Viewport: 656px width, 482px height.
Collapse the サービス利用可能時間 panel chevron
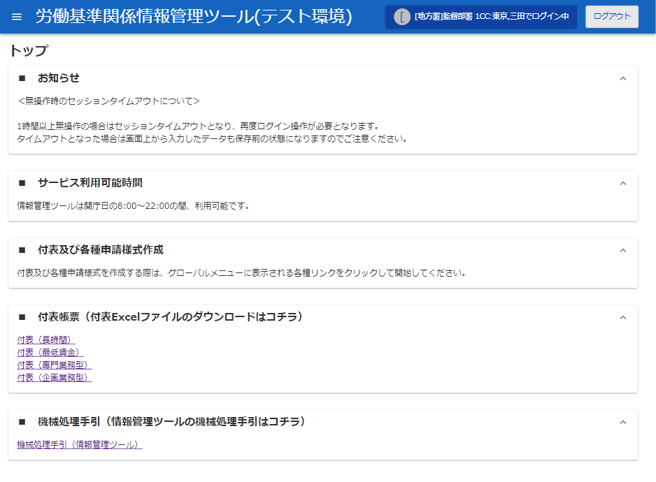623,183
